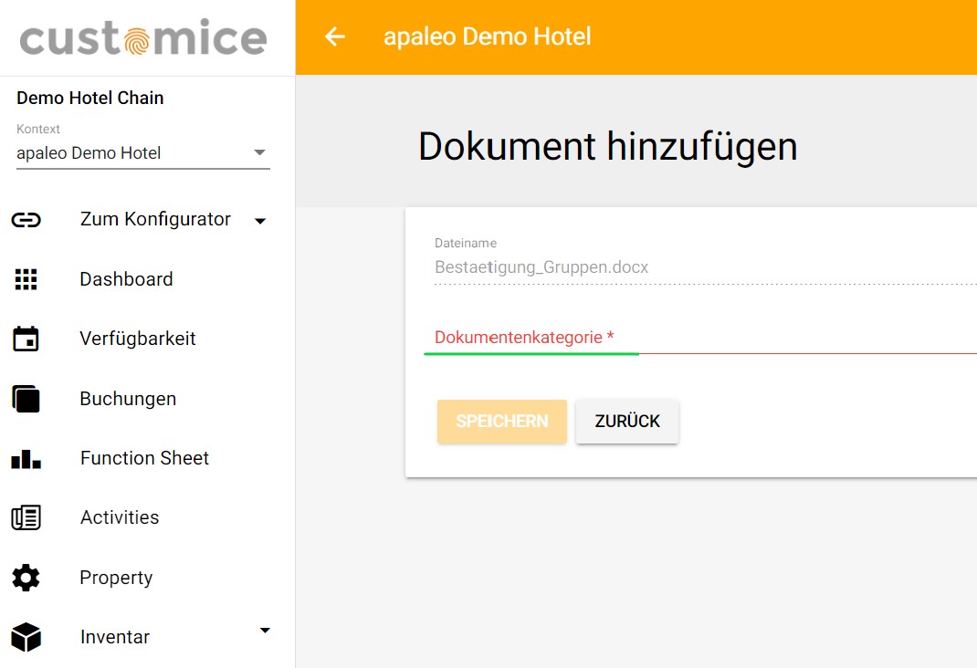Open Verfügbarkeit section
This screenshot has height=668, width=977.
click(138, 339)
